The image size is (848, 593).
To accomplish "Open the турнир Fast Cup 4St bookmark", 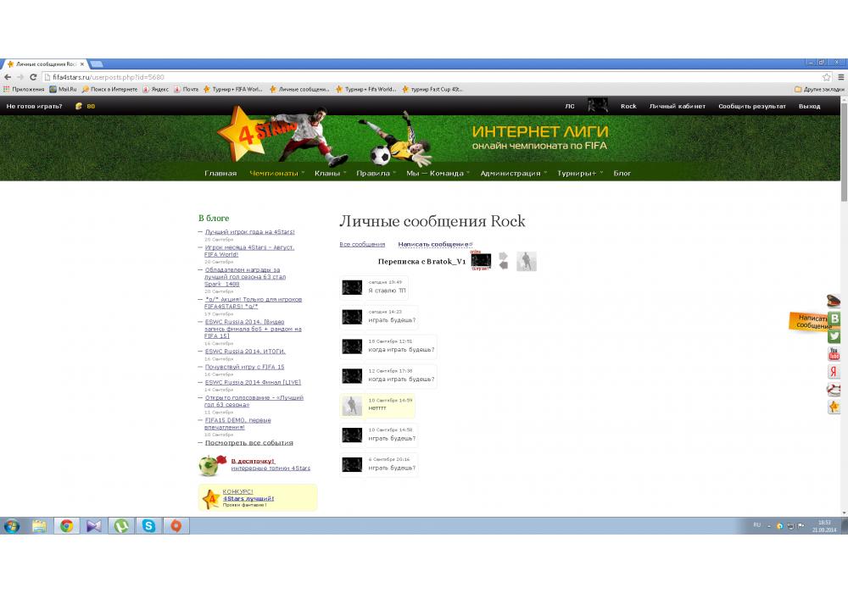I will click(x=432, y=90).
